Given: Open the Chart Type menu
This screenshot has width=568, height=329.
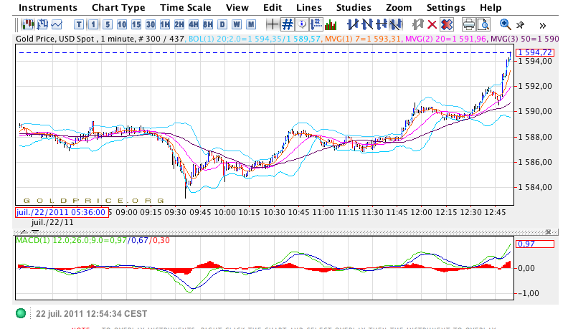Looking at the screenshot, I should tap(118, 7).
